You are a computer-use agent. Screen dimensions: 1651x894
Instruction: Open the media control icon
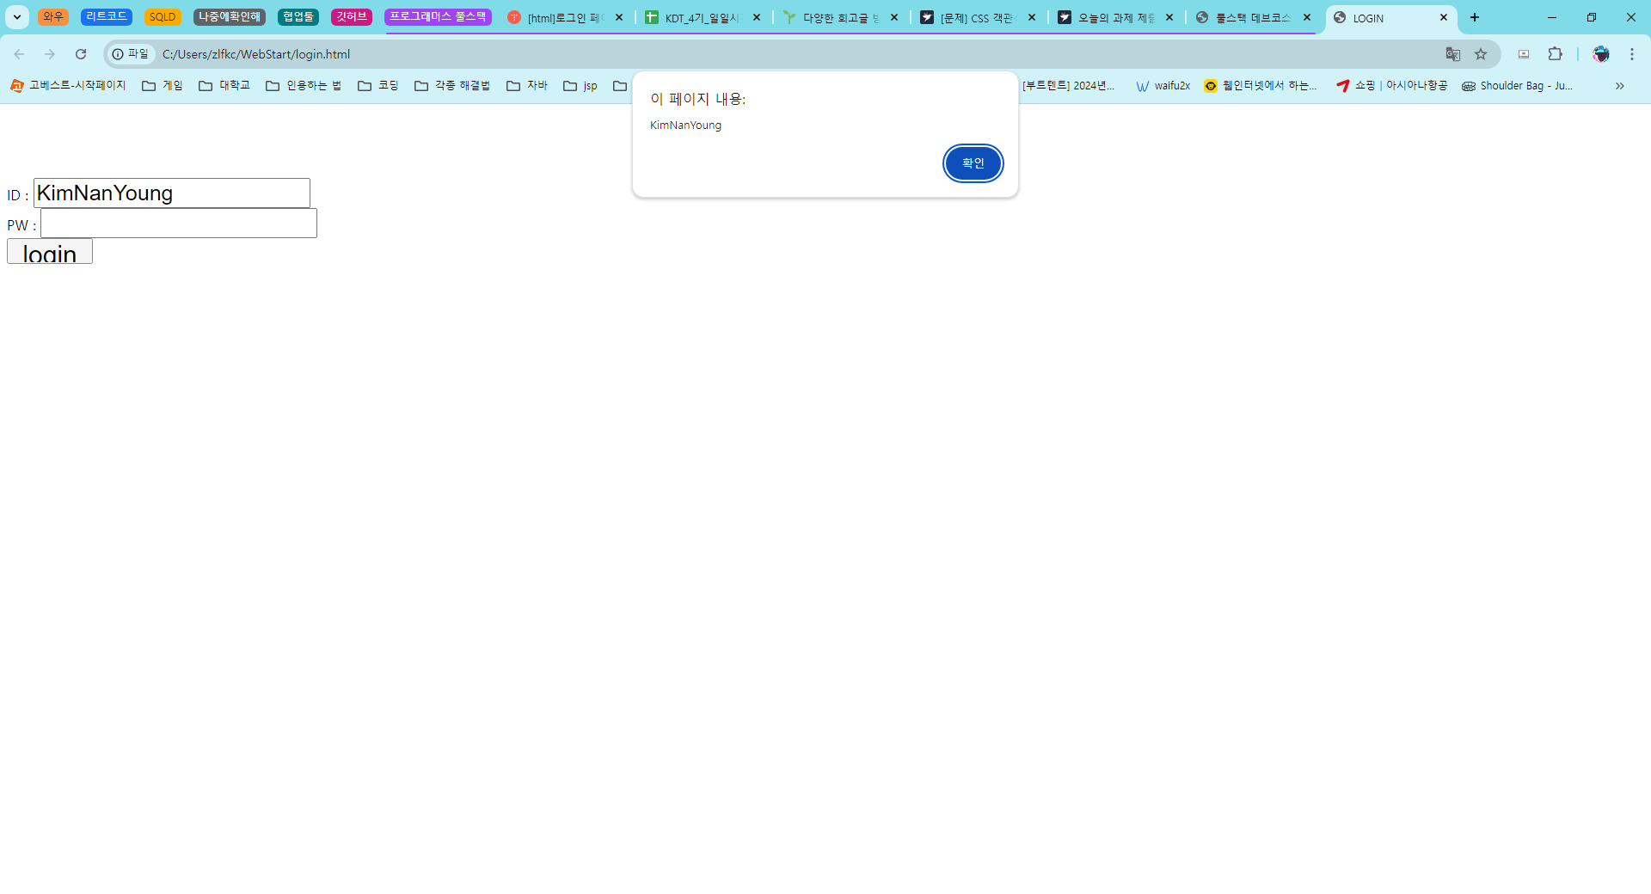1524,54
